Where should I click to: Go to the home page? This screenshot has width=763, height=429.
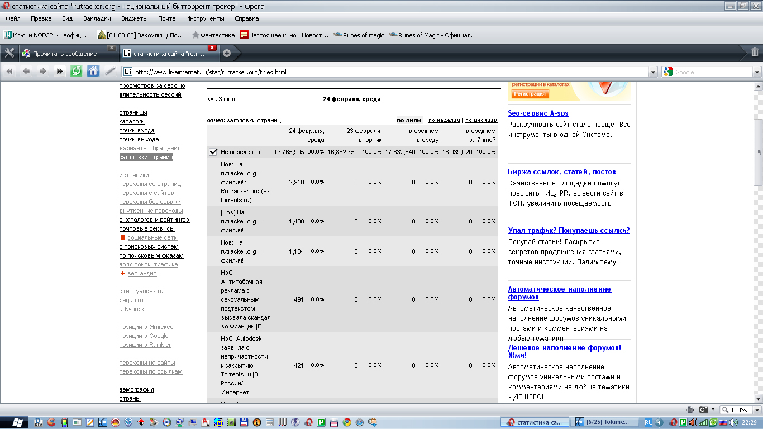tap(93, 71)
